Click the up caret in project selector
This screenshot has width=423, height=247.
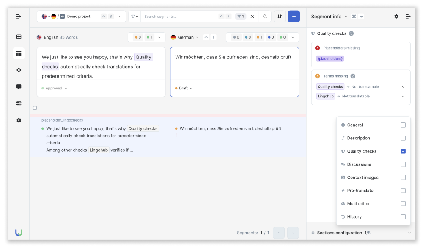point(104,17)
